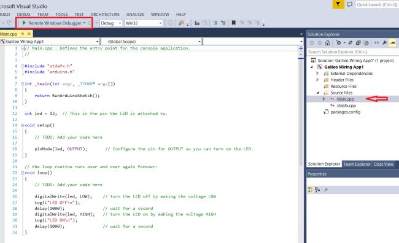Switch to the Class View tab
The height and width of the screenshot is (243, 399).
383,164
